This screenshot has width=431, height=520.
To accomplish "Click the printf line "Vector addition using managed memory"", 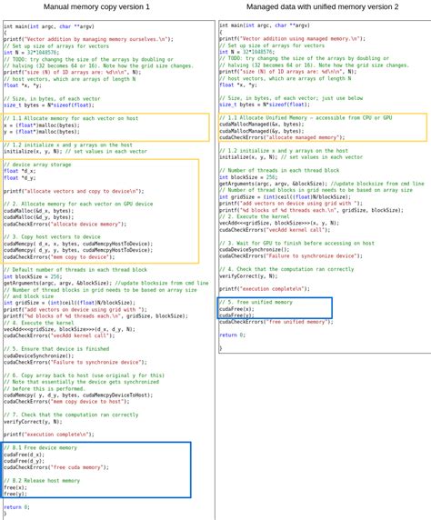I will click(292, 38).
